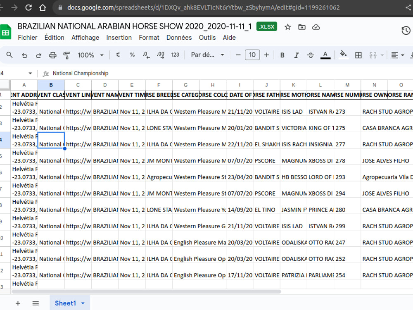
Task: Add a new sheet with the plus button
Action: (x=18, y=303)
